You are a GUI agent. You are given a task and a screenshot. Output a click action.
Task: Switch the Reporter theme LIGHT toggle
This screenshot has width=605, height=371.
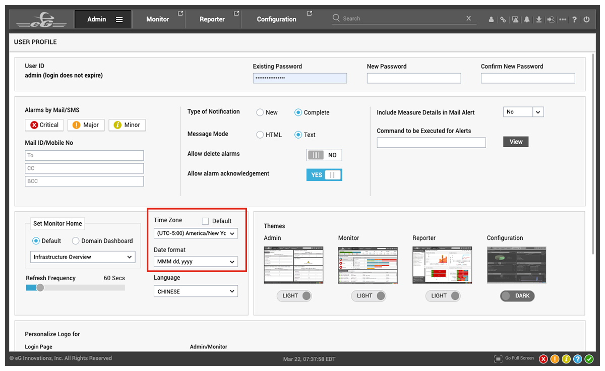tap(443, 296)
